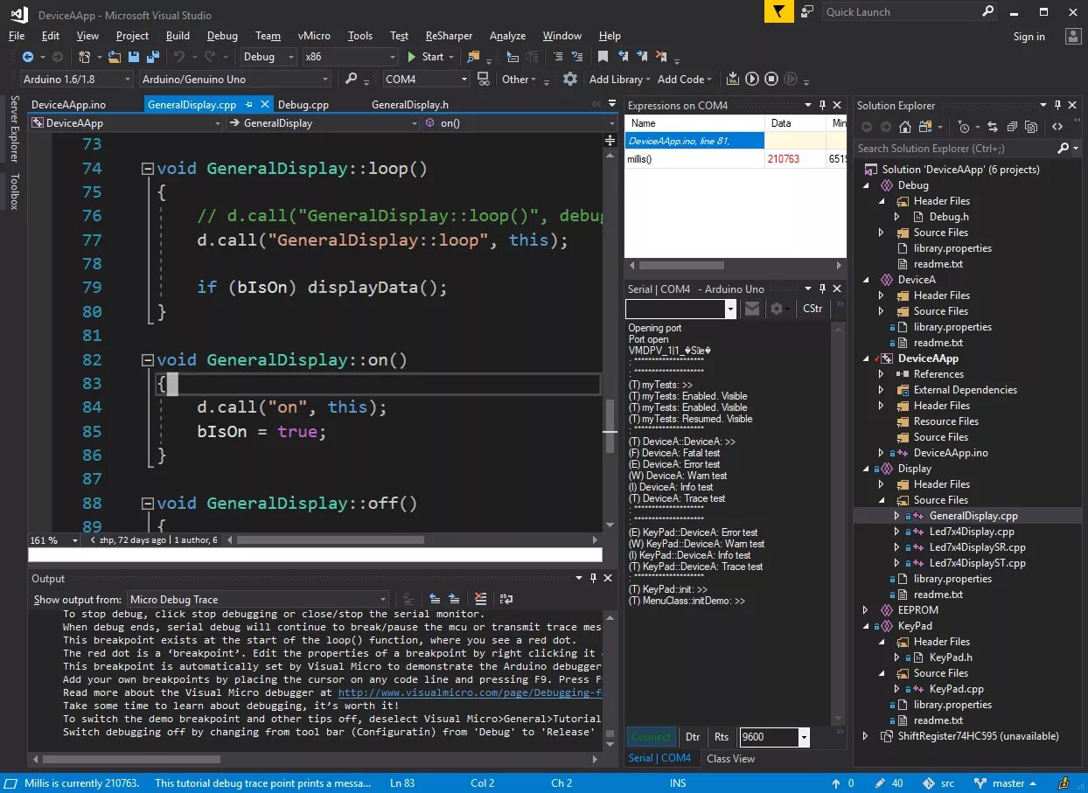Click the Other dropdown button in vMicro toolbar
Image resolution: width=1088 pixels, height=793 pixels.
pos(518,79)
